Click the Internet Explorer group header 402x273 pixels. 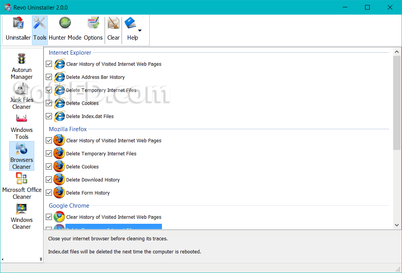coord(70,53)
